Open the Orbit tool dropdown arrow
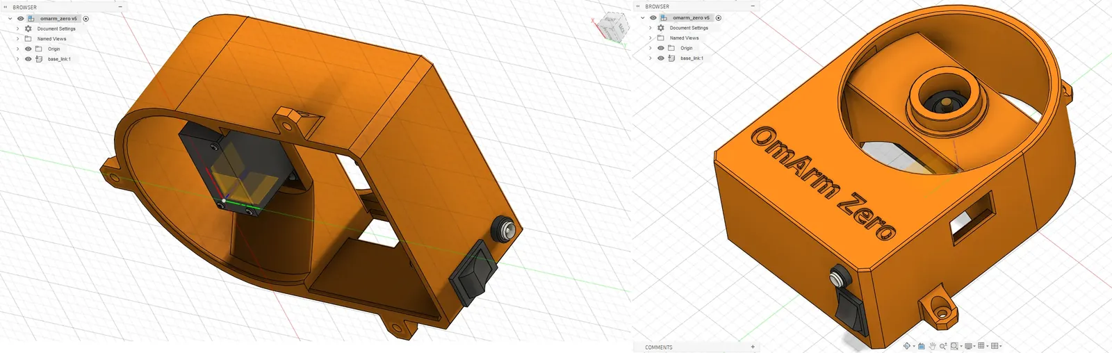This screenshot has width=1112, height=353. click(x=914, y=346)
